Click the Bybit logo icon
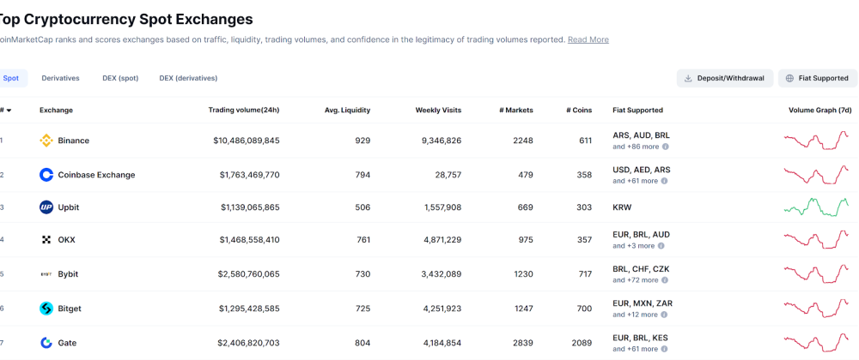The image size is (859, 360). coord(46,274)
